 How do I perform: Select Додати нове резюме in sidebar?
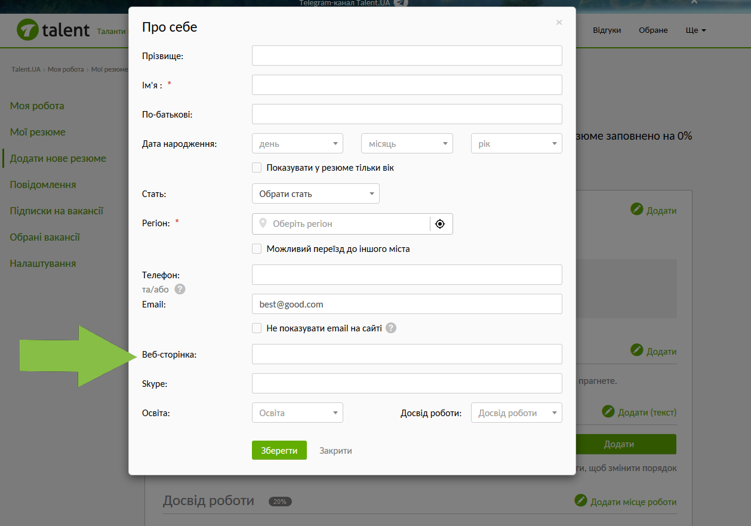click(x=58, y=158)
